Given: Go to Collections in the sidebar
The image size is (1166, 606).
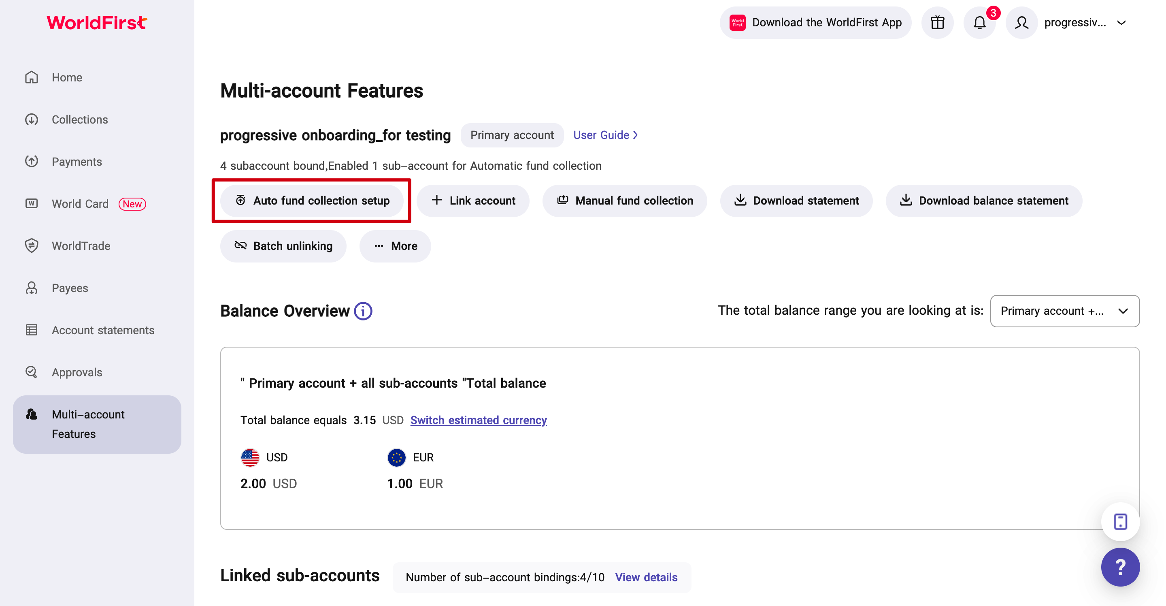Looking at the screenshot, I should (80, 119).
